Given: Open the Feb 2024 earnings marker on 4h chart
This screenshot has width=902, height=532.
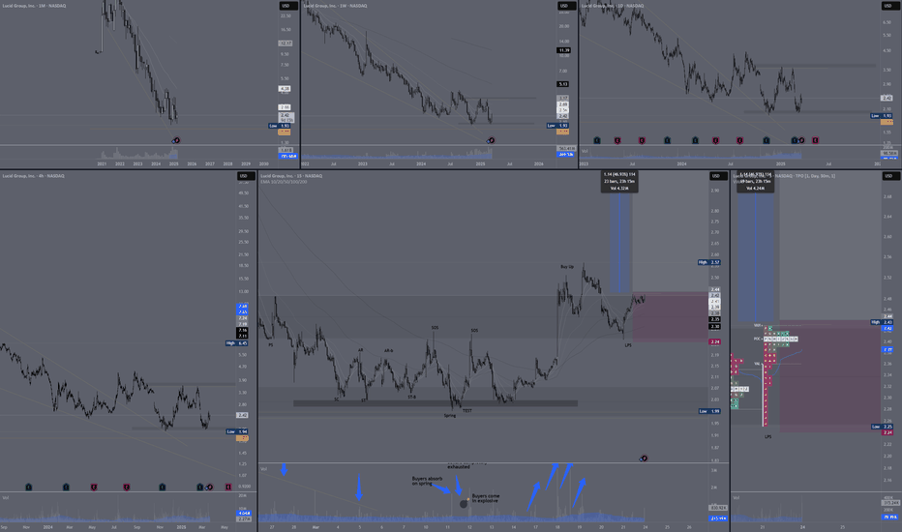Looking at the screenshot, I should tap(66, 488).
